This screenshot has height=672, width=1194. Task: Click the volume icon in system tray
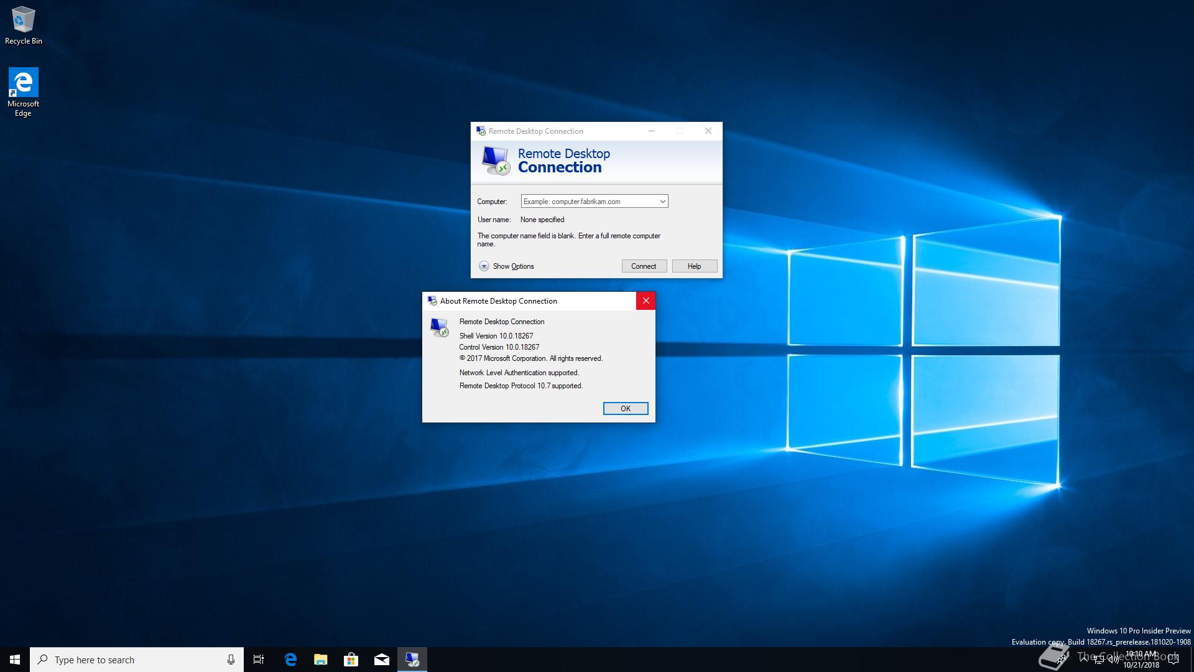[1113, 660]
